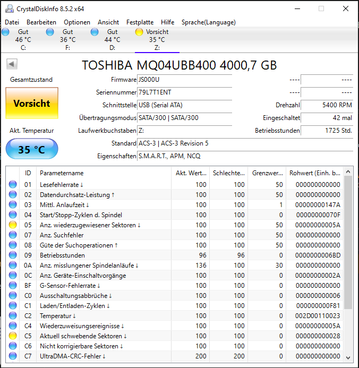Click status orb of row C7 UltraDMA-CRC-Fehler
The image size is (359, 368).
point(13,356)
